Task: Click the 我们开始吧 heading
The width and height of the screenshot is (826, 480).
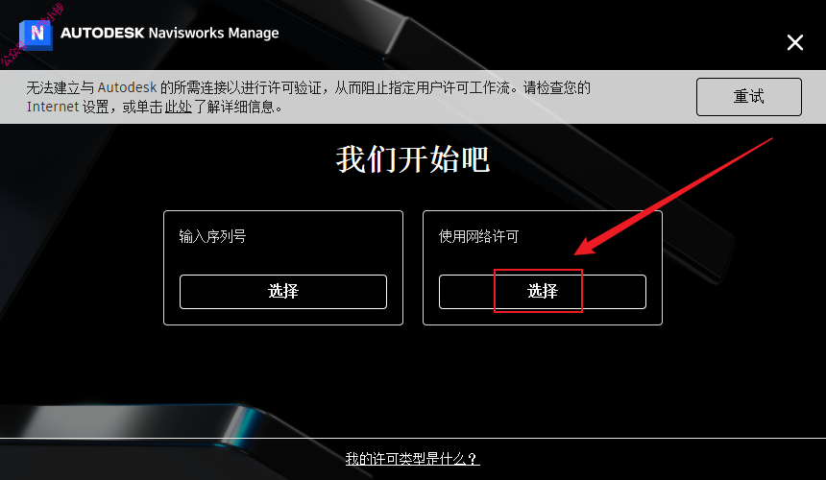Action: [413, 159]
